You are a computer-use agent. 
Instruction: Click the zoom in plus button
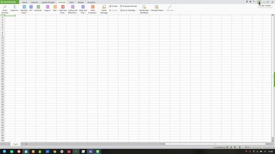click(x=273, y=147)
